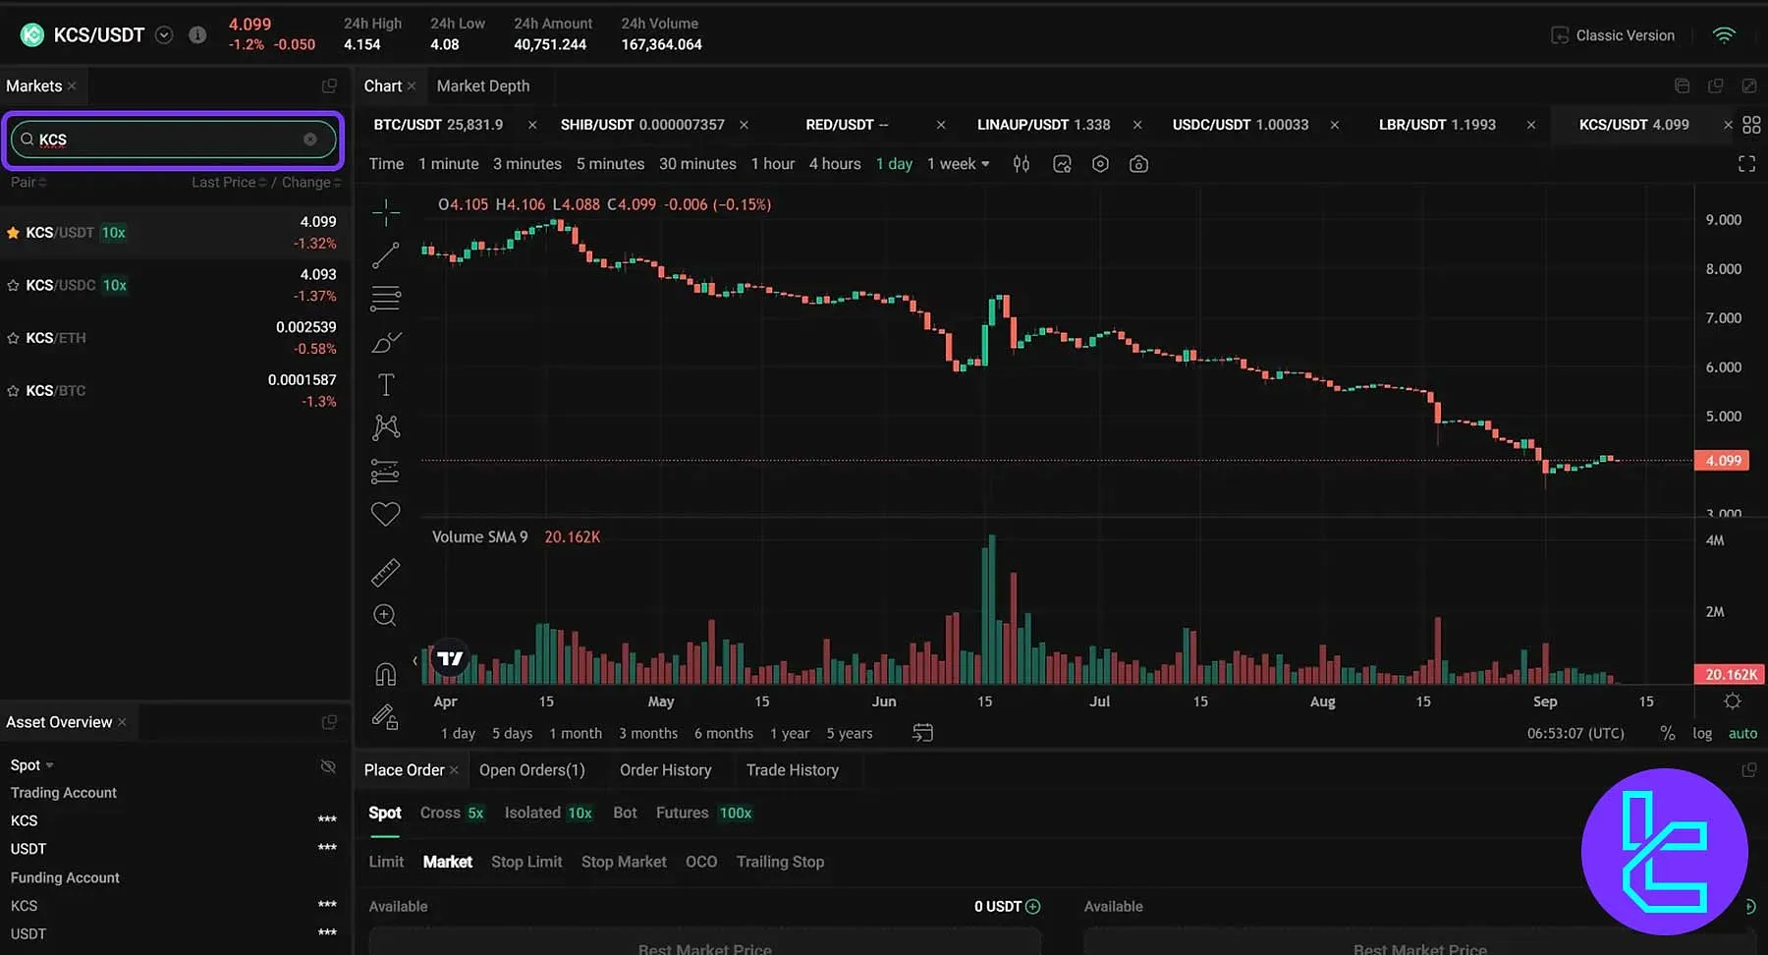Toggle log scale on the chart
The width and height of the screenshot is (1768, 955).
[x=1702, y=734]
